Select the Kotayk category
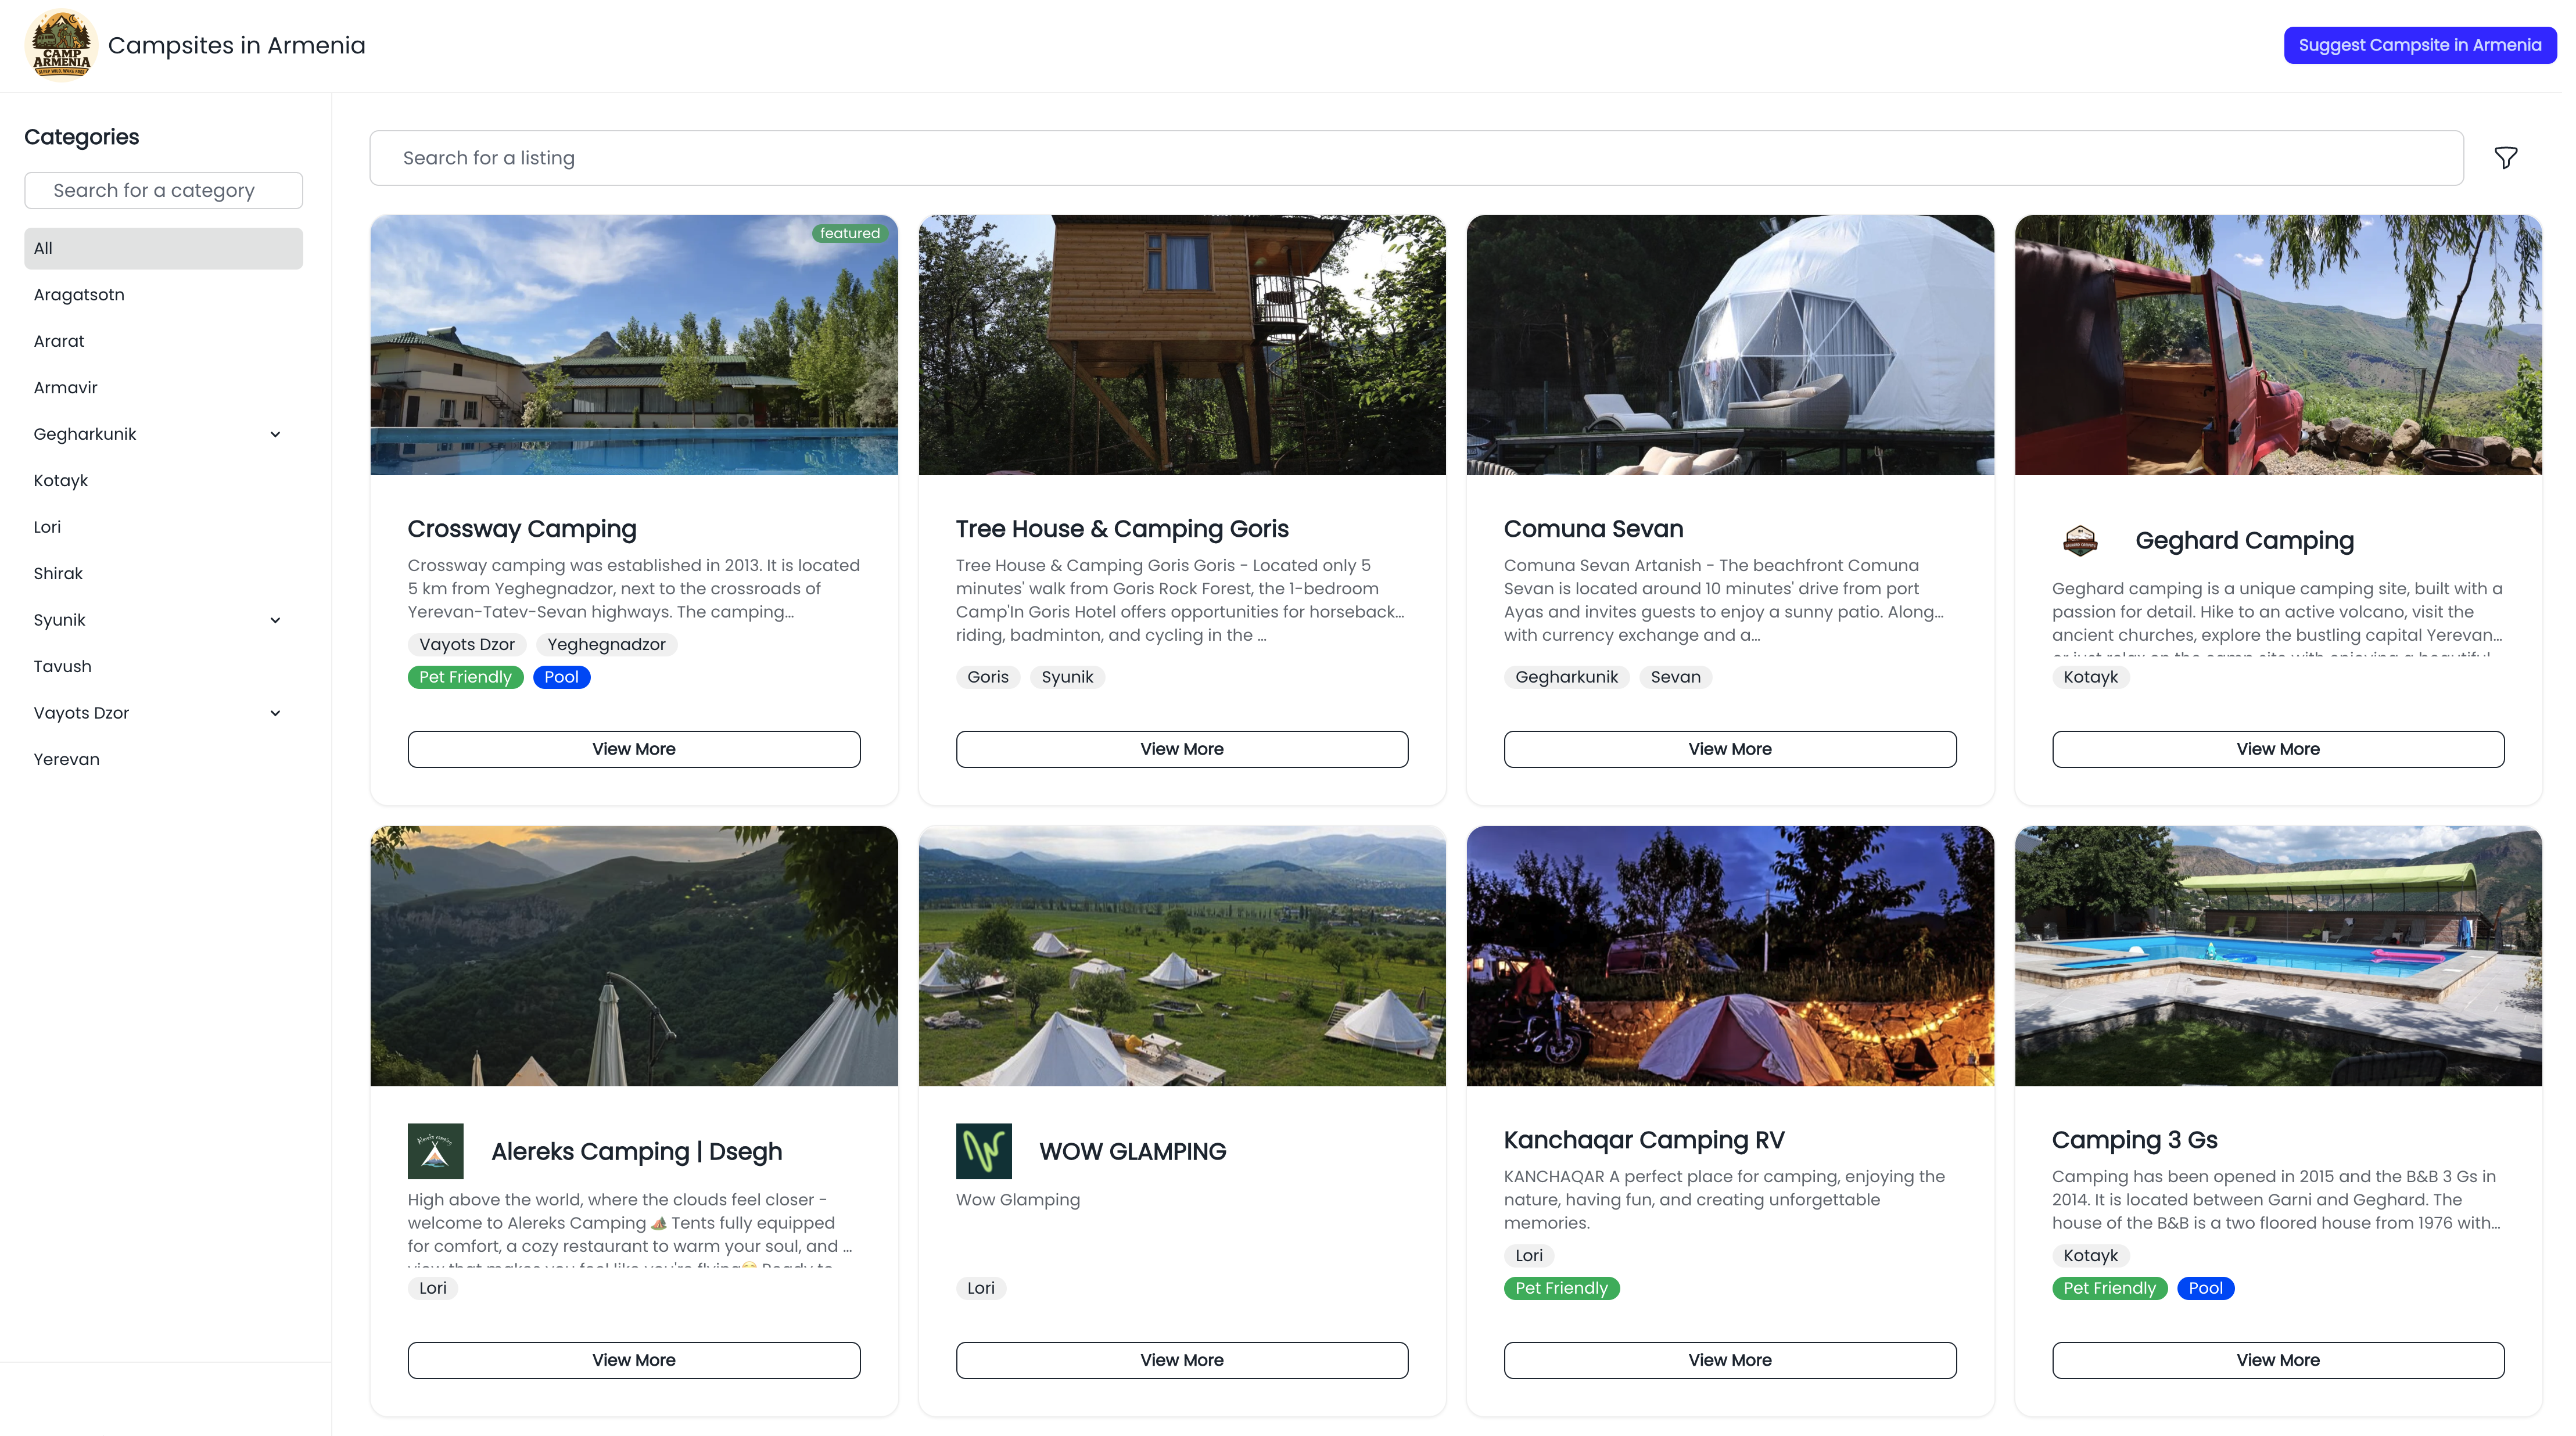The width and height of the screenshot is (2576, 1436). pyautogui.click(x=61, y=481)
